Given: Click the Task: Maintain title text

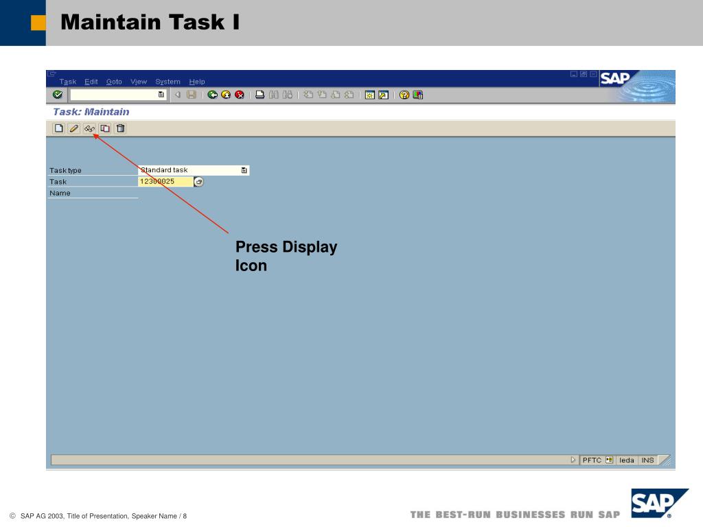Looking at the screenshot, I should point(91,112).
